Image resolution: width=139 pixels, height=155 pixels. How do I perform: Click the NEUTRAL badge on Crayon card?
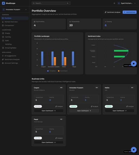click(38, 106)
